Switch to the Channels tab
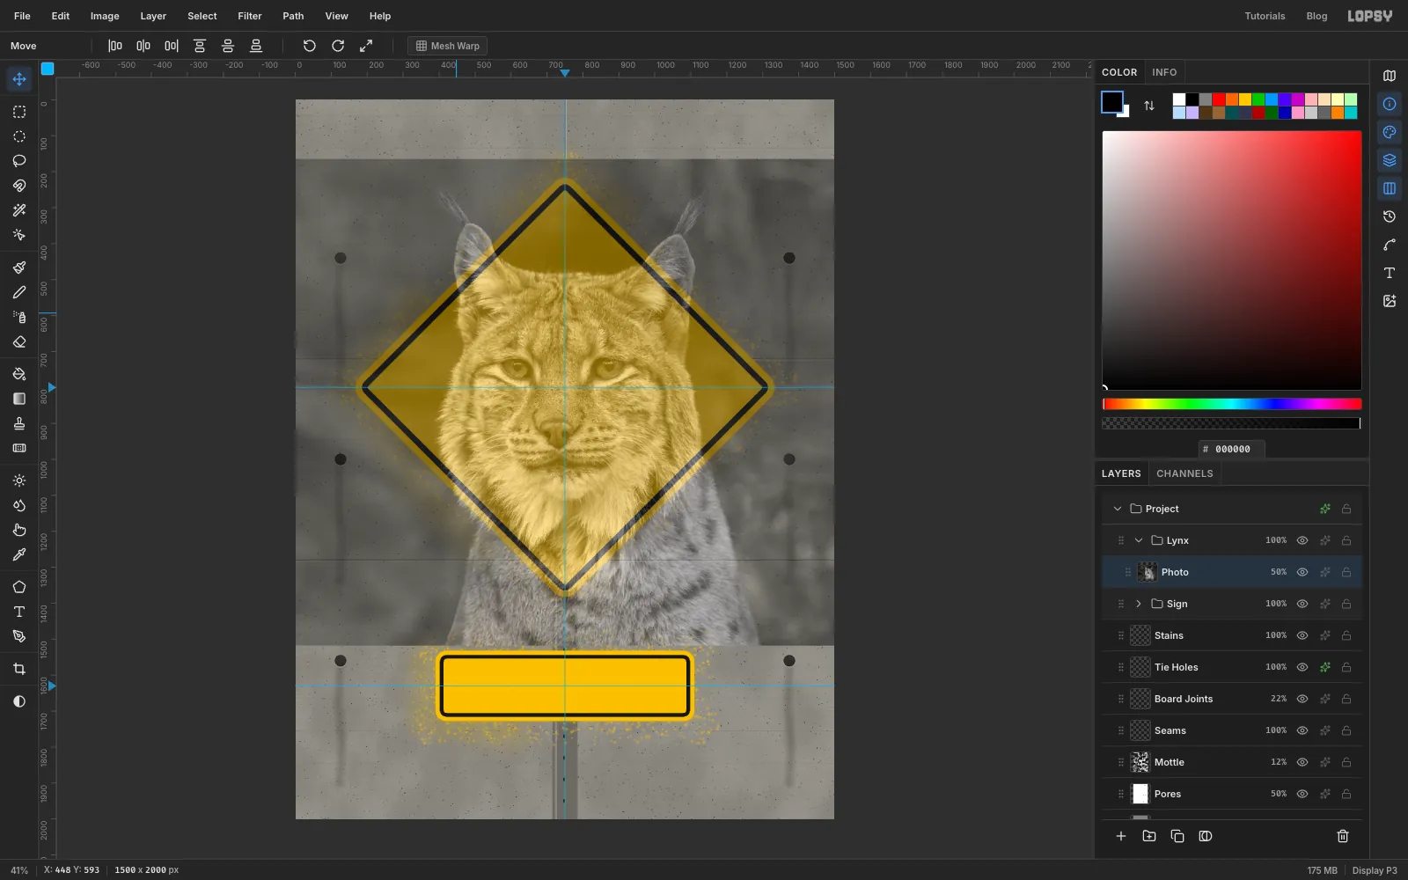Screen dimensions: 1408x880 tap(1184, 473)
